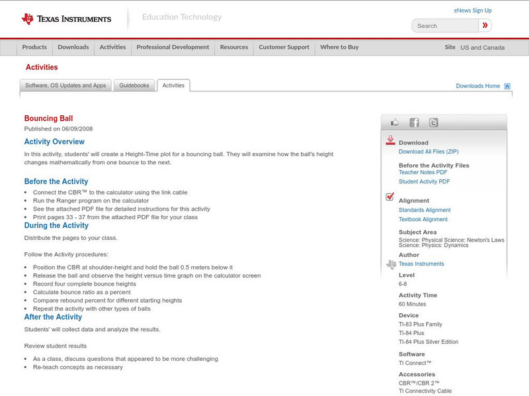Viewport: 529px width, 396px height.
Task: Click 'Calculate bounce ratio as a percent' bullet
Action: pyautogui.click(x=81, y=292)
